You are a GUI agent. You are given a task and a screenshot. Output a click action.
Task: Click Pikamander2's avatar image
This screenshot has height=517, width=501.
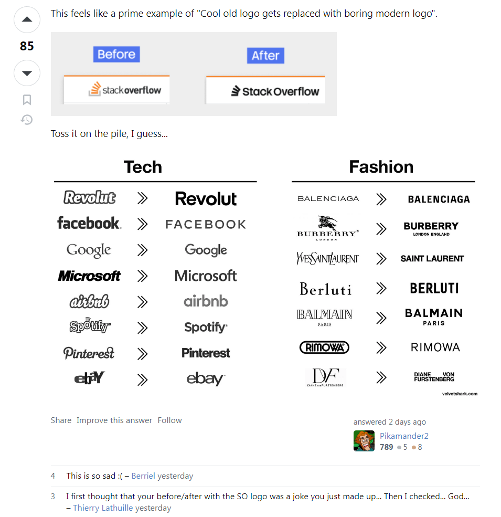[x=364, y=441]
